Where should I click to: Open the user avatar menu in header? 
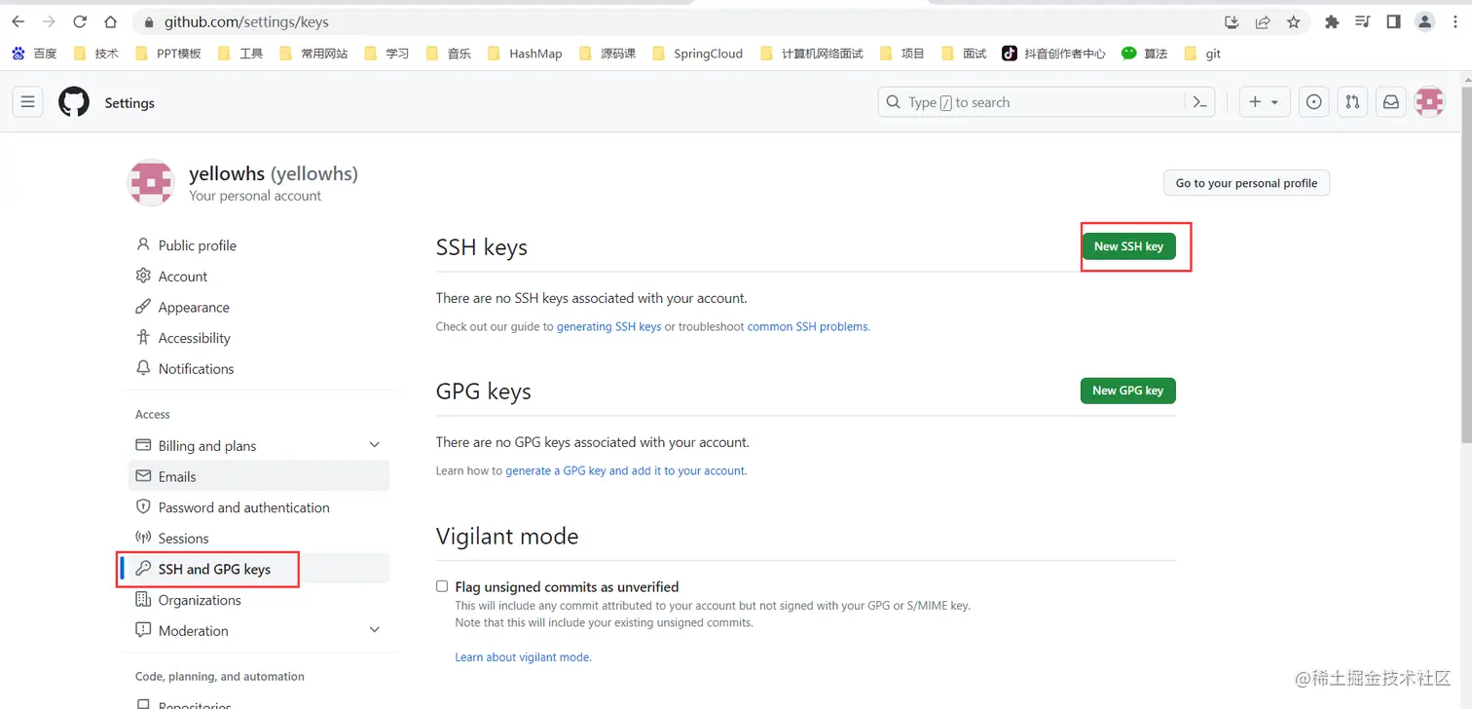[1429, 102]
